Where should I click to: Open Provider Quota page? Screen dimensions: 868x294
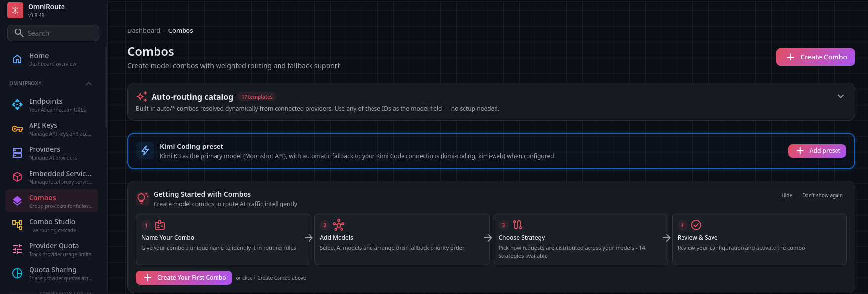click(52, 249)
